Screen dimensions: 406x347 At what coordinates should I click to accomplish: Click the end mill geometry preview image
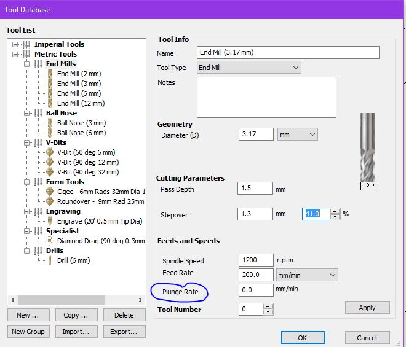367,152
